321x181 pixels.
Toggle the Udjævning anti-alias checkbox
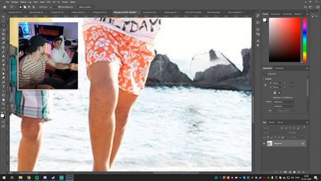(59, 7)
